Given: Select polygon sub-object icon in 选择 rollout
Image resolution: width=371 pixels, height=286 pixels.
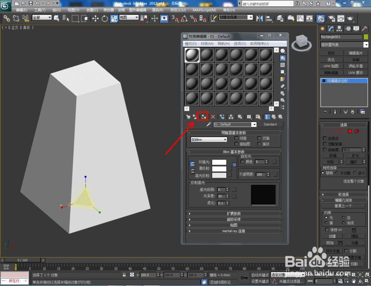Looking at the screenshot, I should (349, 131).
